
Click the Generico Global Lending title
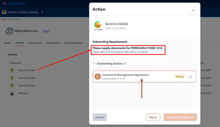click(23, 12)
